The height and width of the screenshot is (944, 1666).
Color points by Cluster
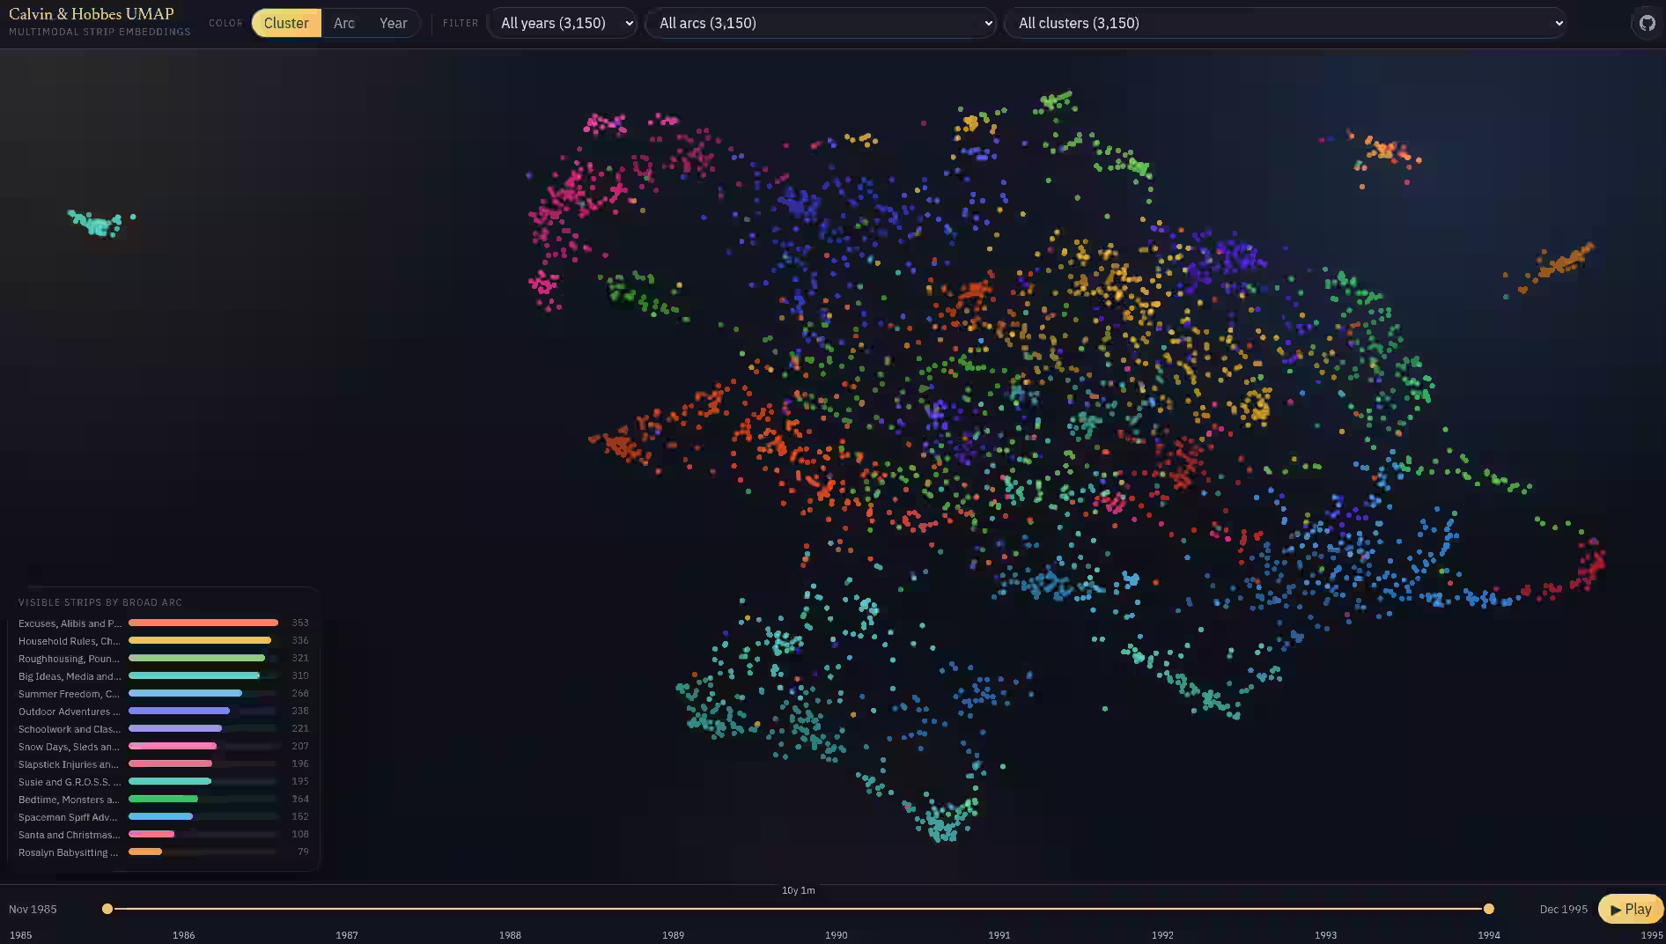(286, 23)
